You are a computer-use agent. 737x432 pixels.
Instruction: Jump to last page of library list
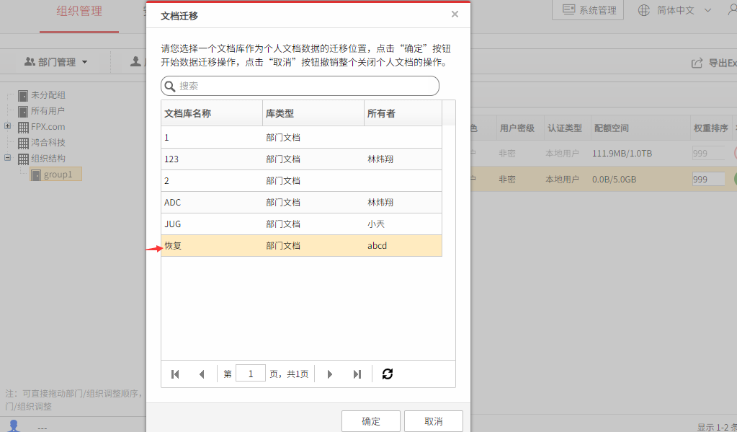pyautogui.click(x=357, y=374)
